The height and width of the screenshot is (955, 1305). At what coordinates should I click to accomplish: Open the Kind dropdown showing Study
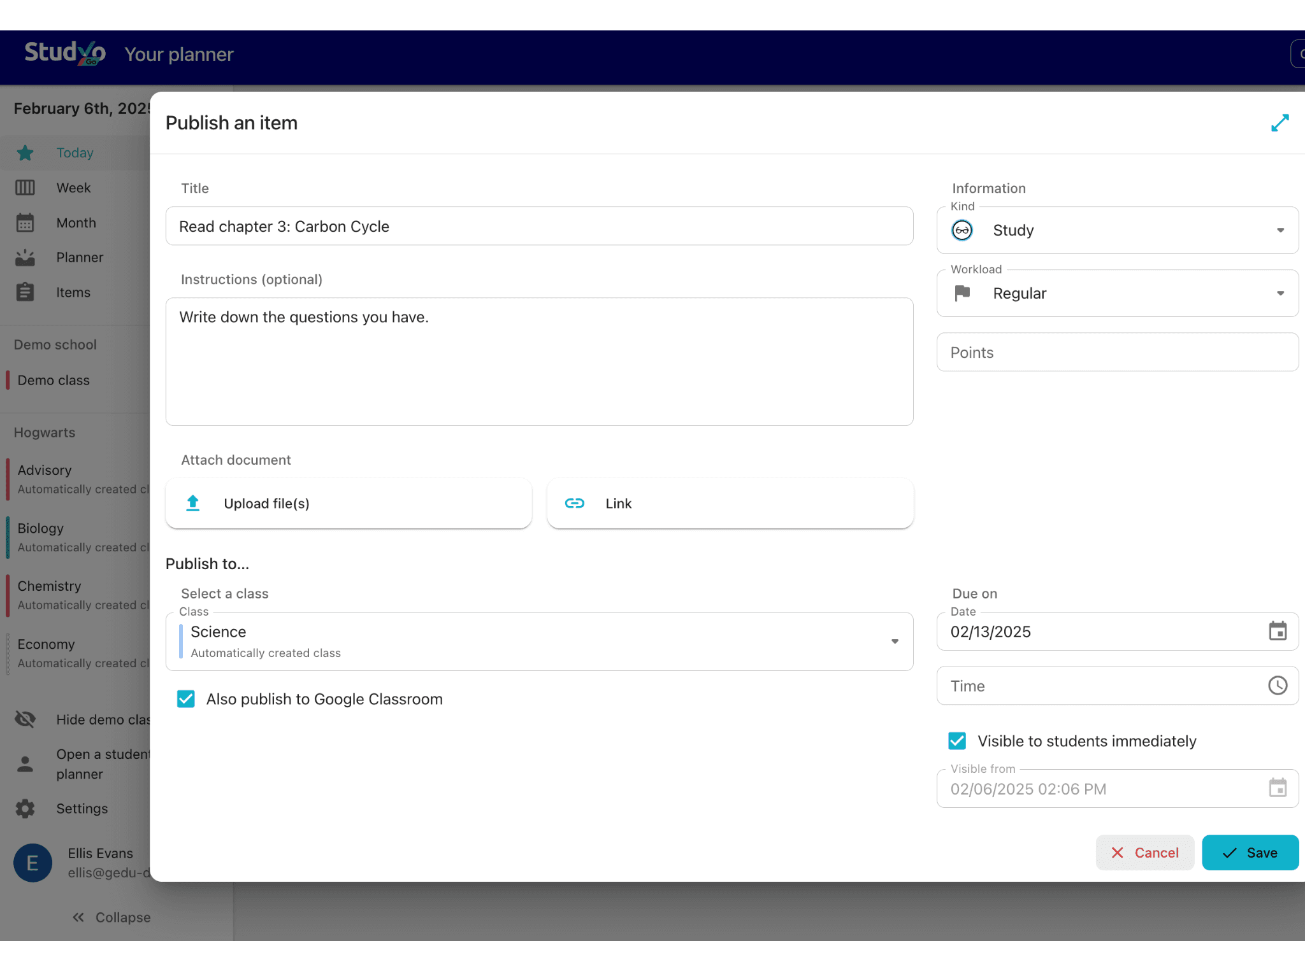(1118, 230)
